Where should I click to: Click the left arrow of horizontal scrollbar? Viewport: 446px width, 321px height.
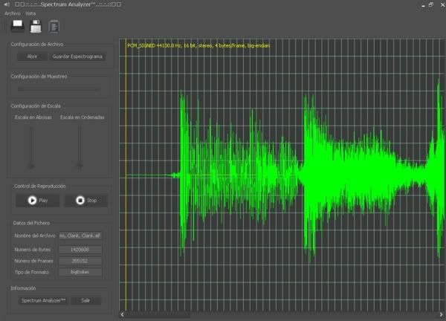[x=123, y=314]
